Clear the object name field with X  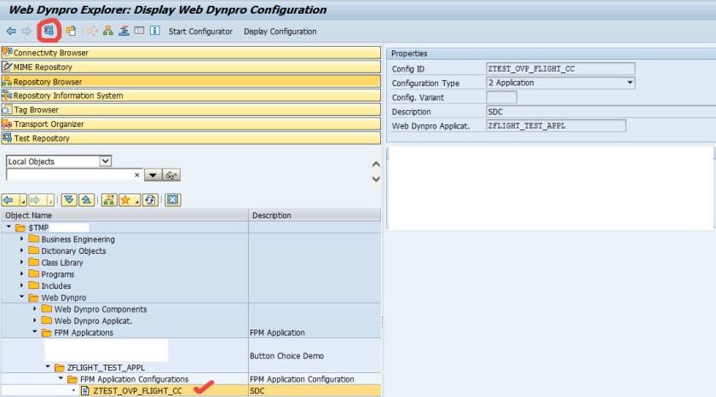(x=136, y=175)
